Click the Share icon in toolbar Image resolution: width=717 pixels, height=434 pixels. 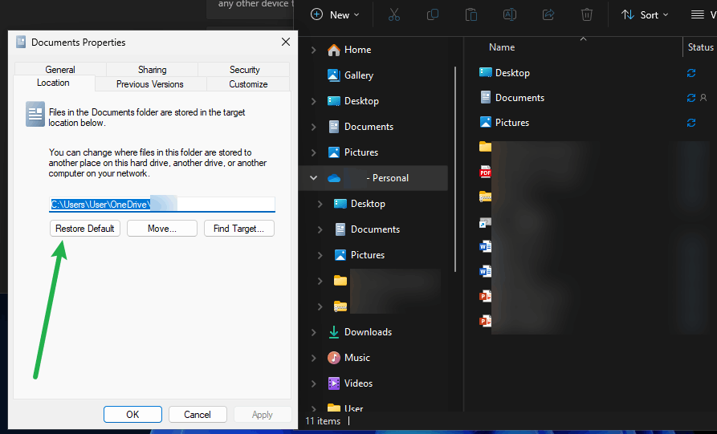click(548, 14)
